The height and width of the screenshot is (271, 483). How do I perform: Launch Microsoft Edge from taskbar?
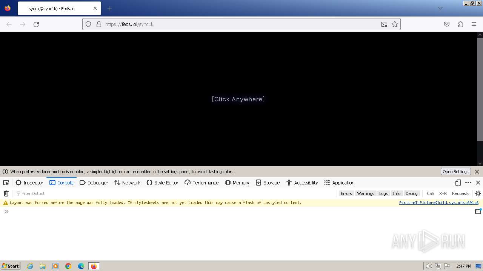click(x=81, y=266)
